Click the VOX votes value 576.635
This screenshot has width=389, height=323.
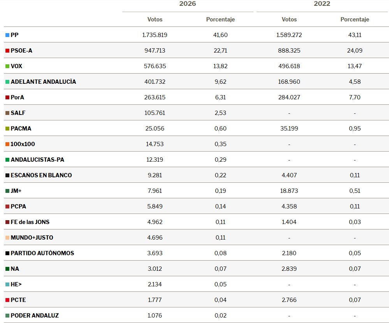[x=155, y=66]
